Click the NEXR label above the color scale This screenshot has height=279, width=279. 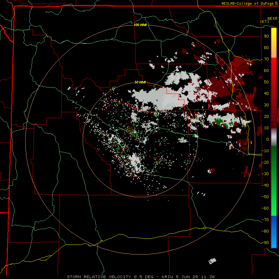[272, 19]
